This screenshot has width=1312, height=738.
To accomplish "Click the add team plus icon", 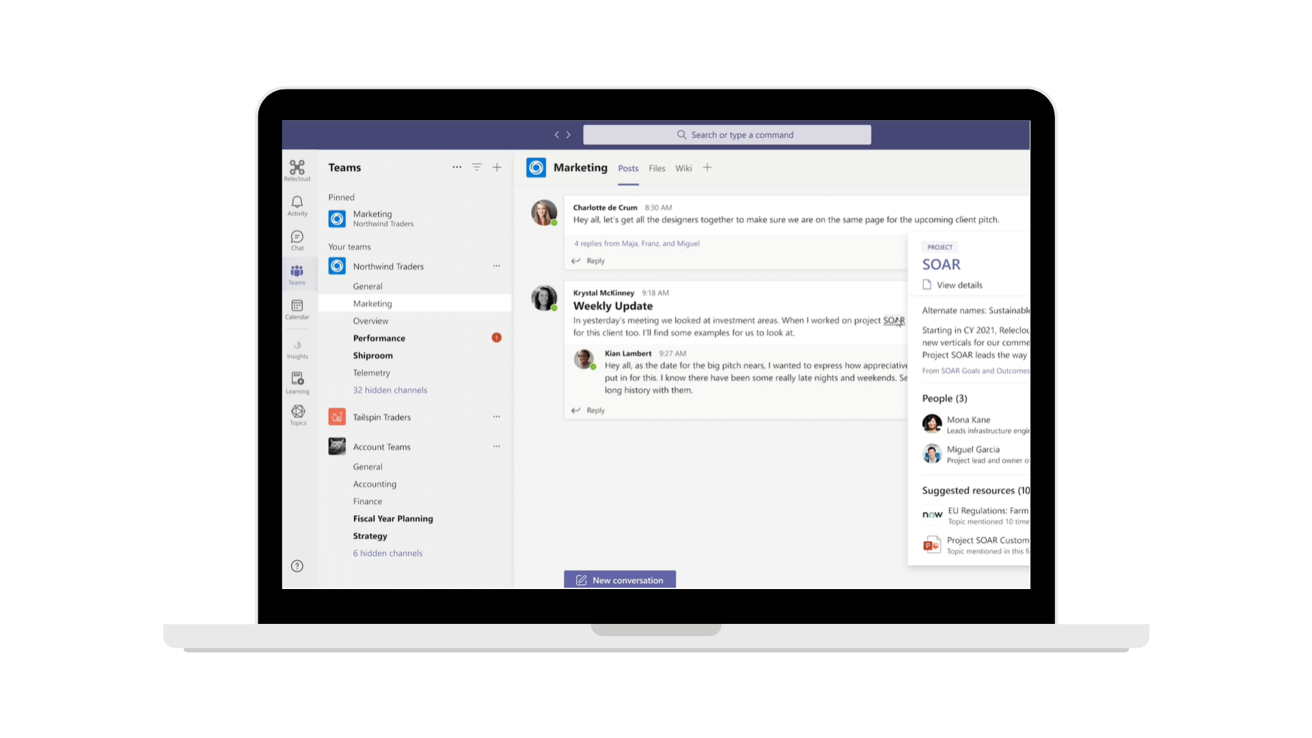I will 497,167.
